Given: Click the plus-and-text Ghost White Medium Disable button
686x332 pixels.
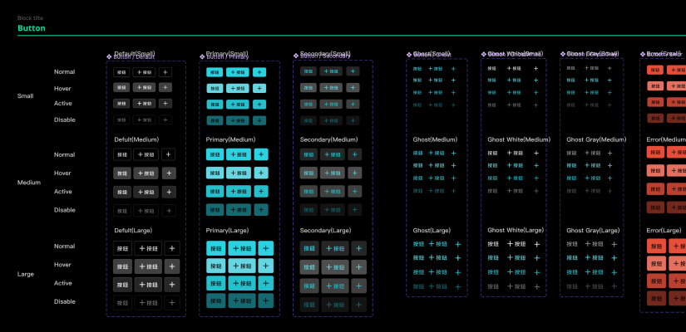Looking at the screenshot, I should pos(515,191).
